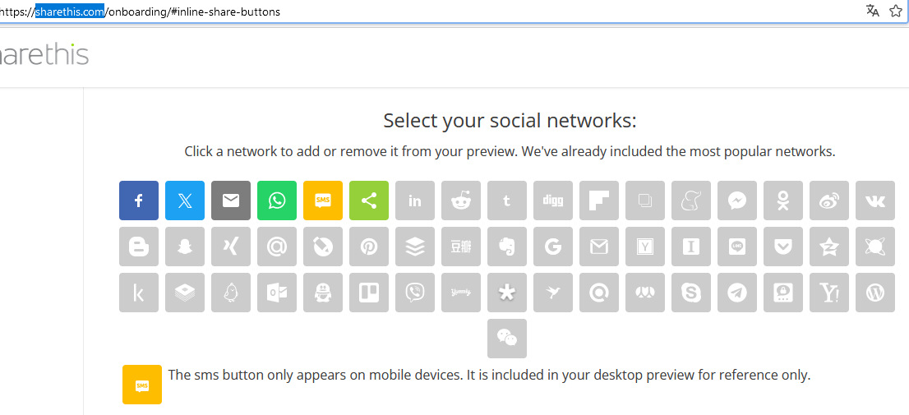Image resolution: width=909 pixels, height=415 pixels.
Task: Select the Telegram paper plane icon
Action: point(737,293)
